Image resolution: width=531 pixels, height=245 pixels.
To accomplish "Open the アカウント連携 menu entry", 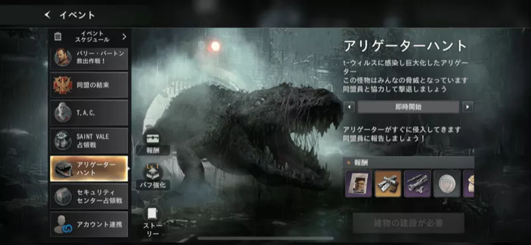I will [x=89, y=224].
